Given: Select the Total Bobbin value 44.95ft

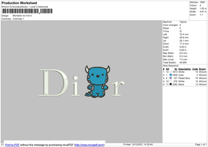Looking at the screenshot, I should [183, 62].
